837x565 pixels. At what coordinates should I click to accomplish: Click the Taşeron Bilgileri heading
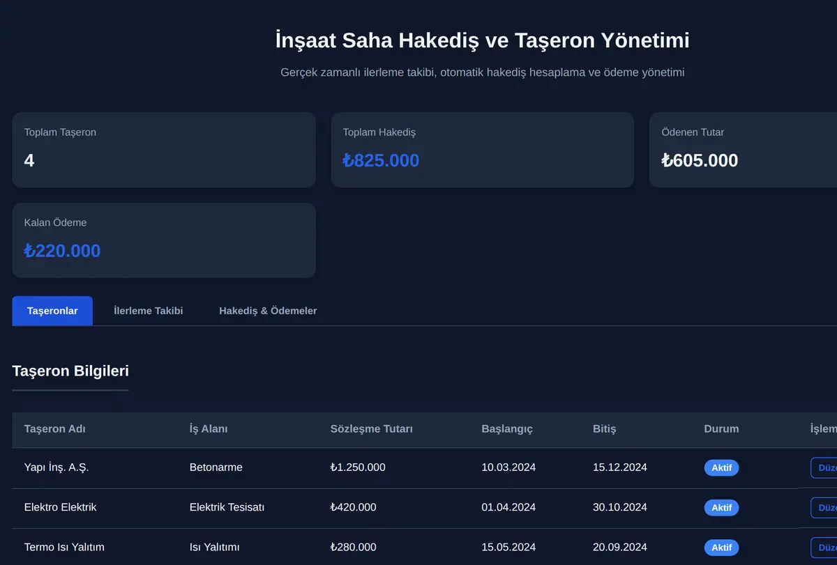point(70,371)
